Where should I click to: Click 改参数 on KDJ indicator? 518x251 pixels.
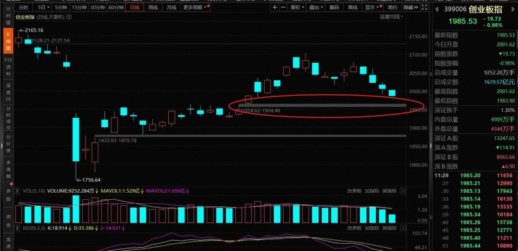click(x=354, y=228)
